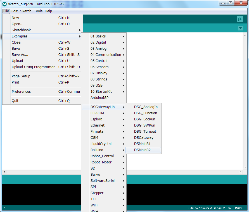Expand the 07.Display examples submenu

tap(104, 73)
